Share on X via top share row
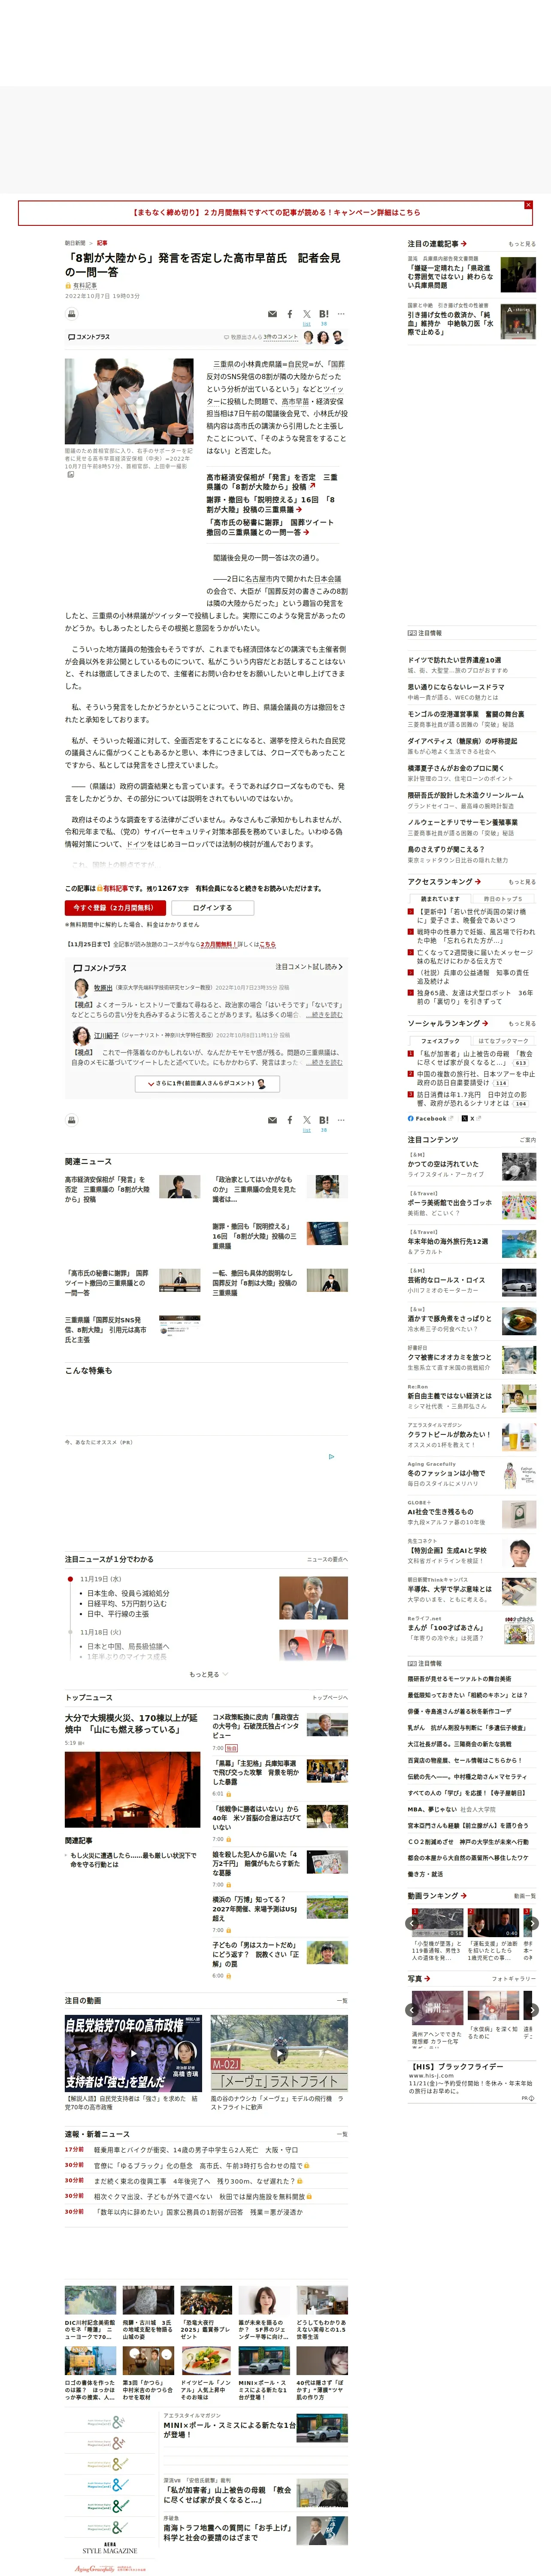 coord(307,314)
